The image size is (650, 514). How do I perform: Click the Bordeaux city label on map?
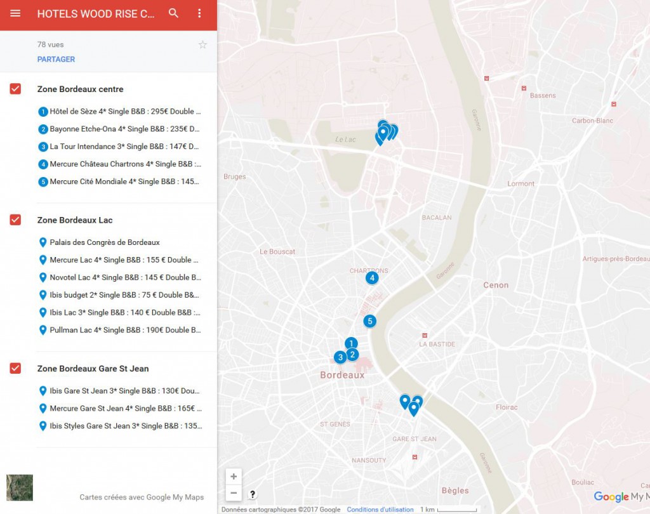point(342,375)
